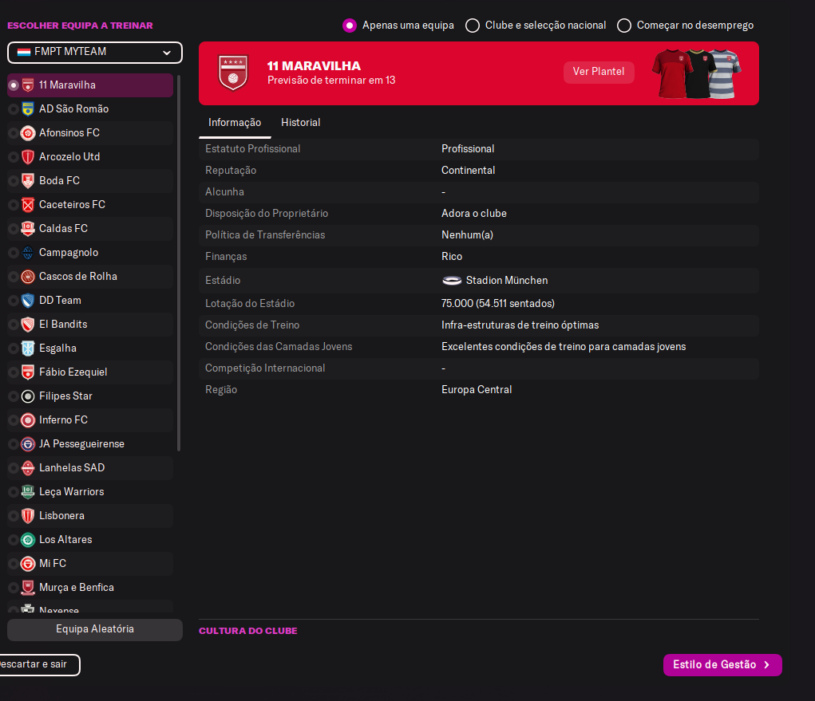Viewport: 815px width, 701px height.
Task: Select Lanhelas SAD team name
Action: [72, 468]
